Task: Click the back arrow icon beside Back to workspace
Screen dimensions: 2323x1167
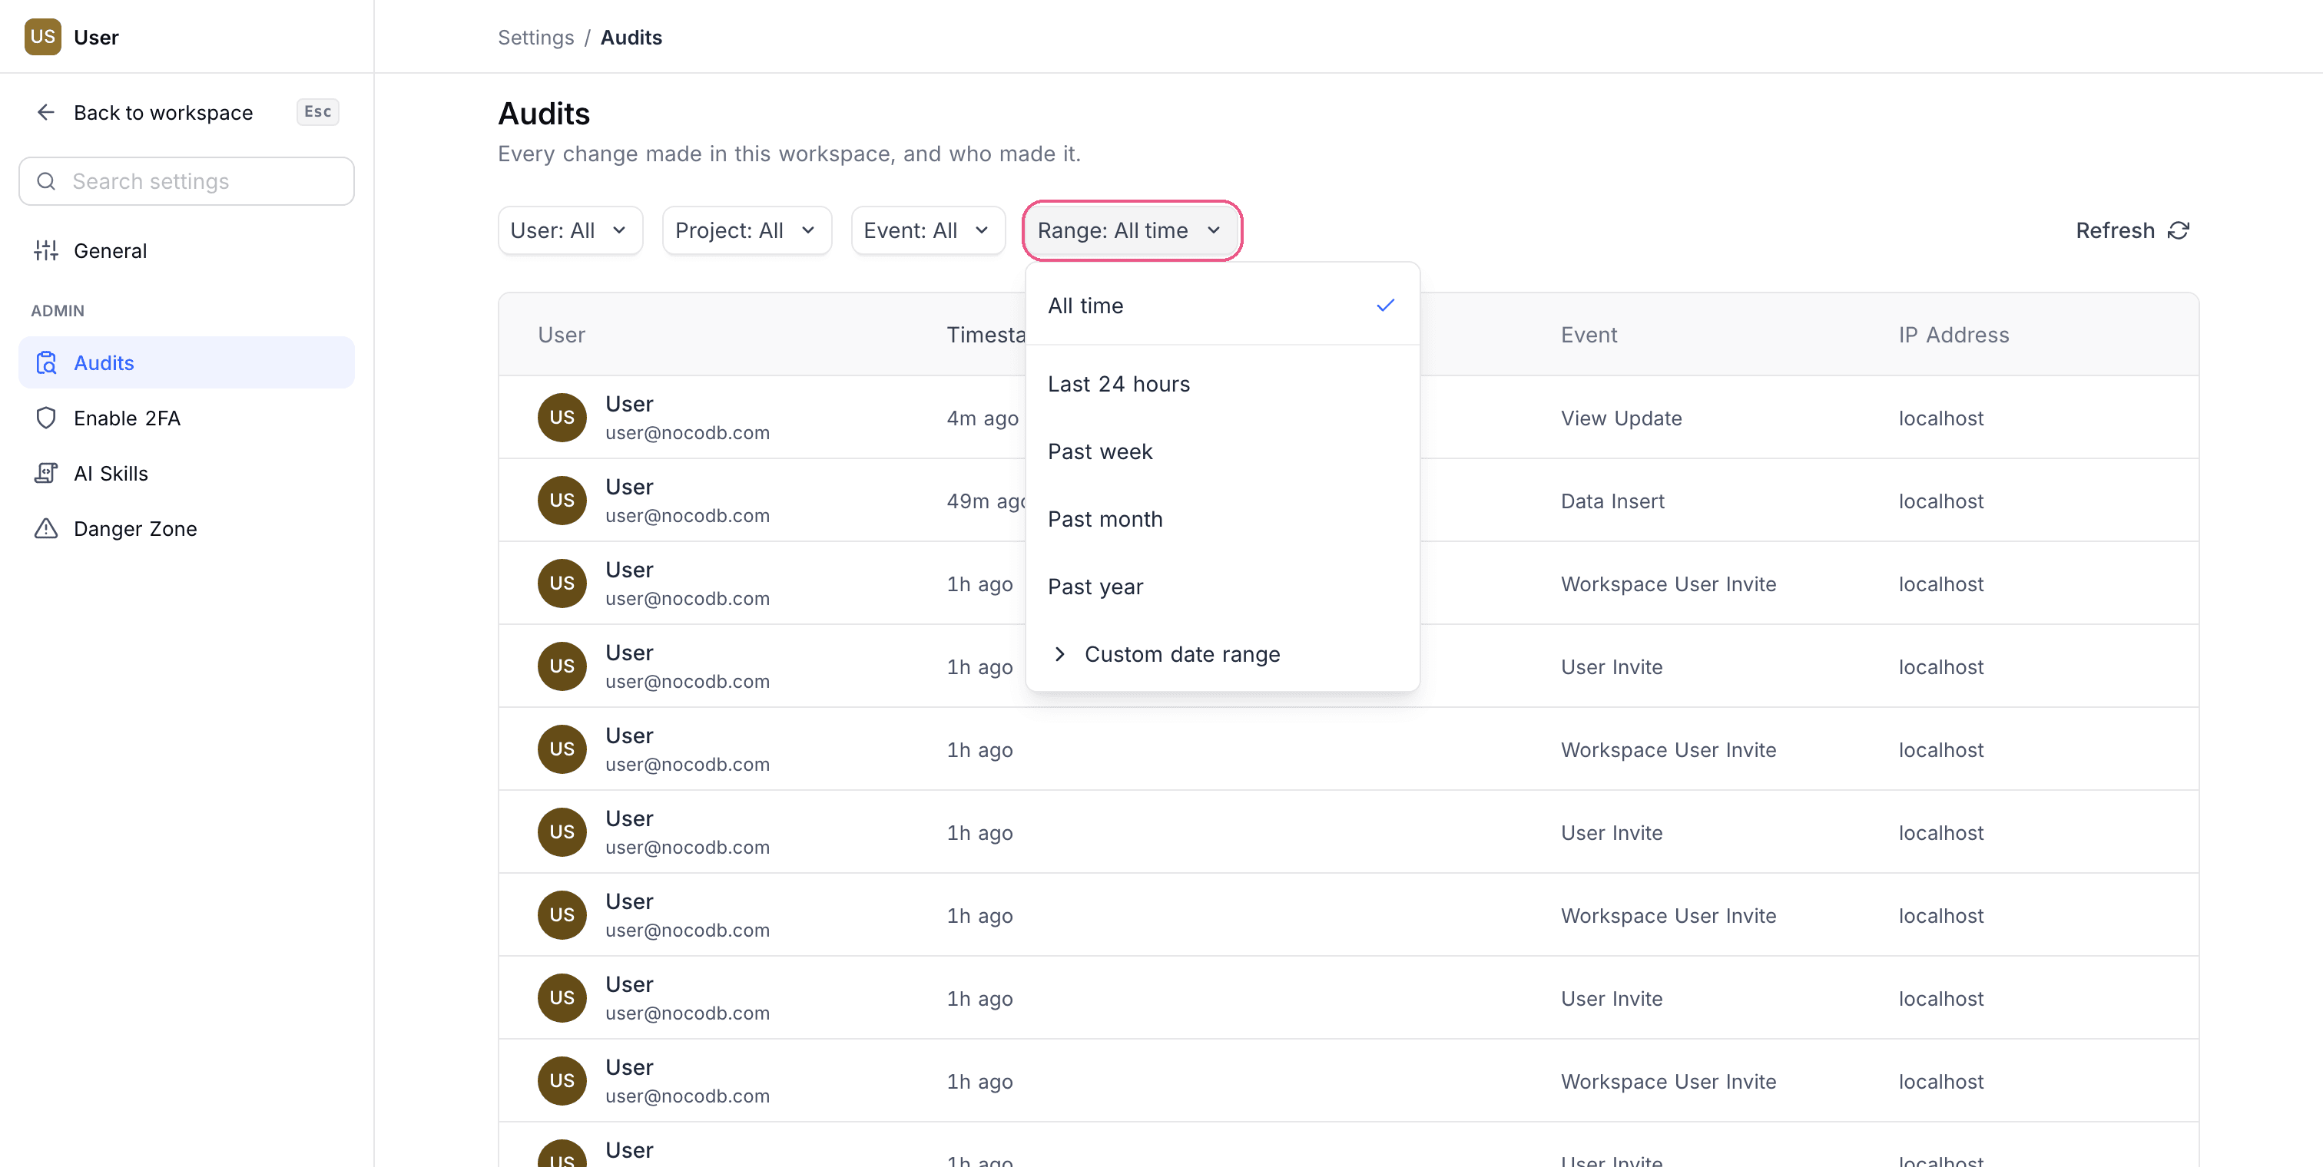Action: [46, 113]
